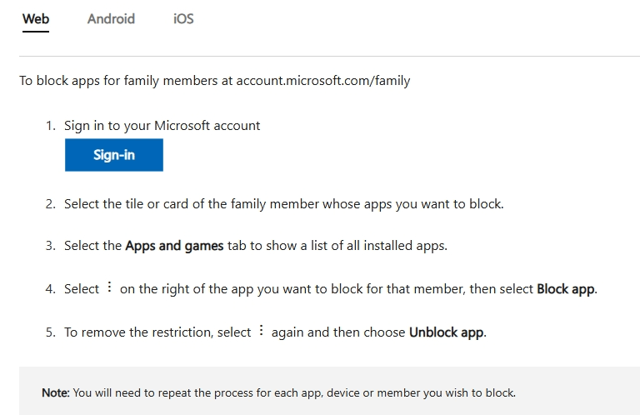640x415 pixels.
Task: Click the vertical ellipsis icon in step 5
Action: point(261,330)
